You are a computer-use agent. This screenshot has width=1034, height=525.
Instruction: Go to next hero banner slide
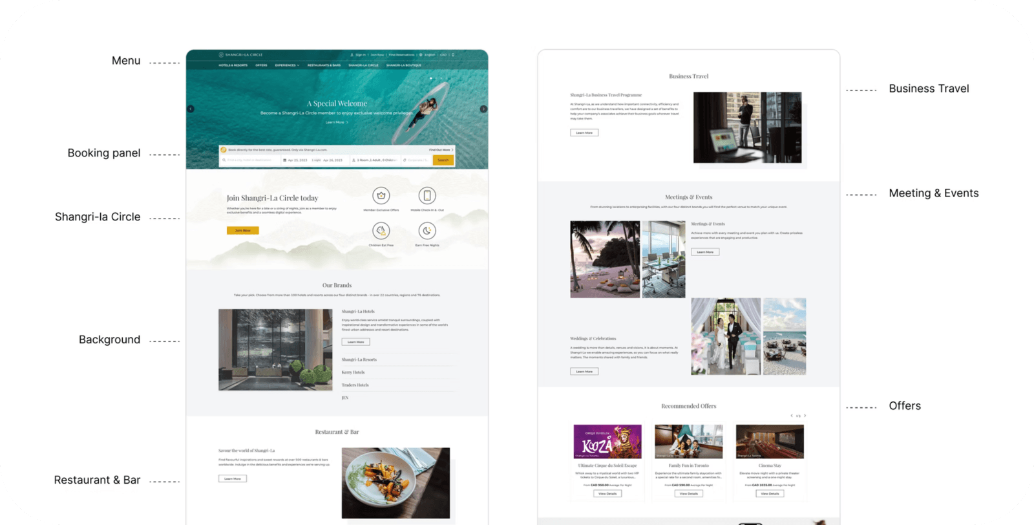(483, 109)
